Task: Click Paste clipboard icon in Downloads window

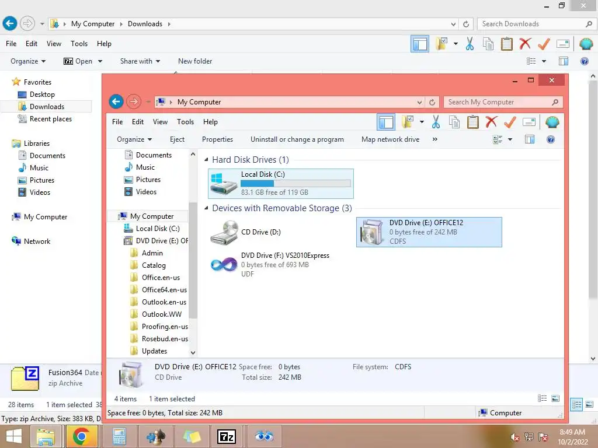Action: coord(506,43)
